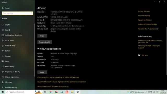Click the Get help link text

tap(145, 55)
